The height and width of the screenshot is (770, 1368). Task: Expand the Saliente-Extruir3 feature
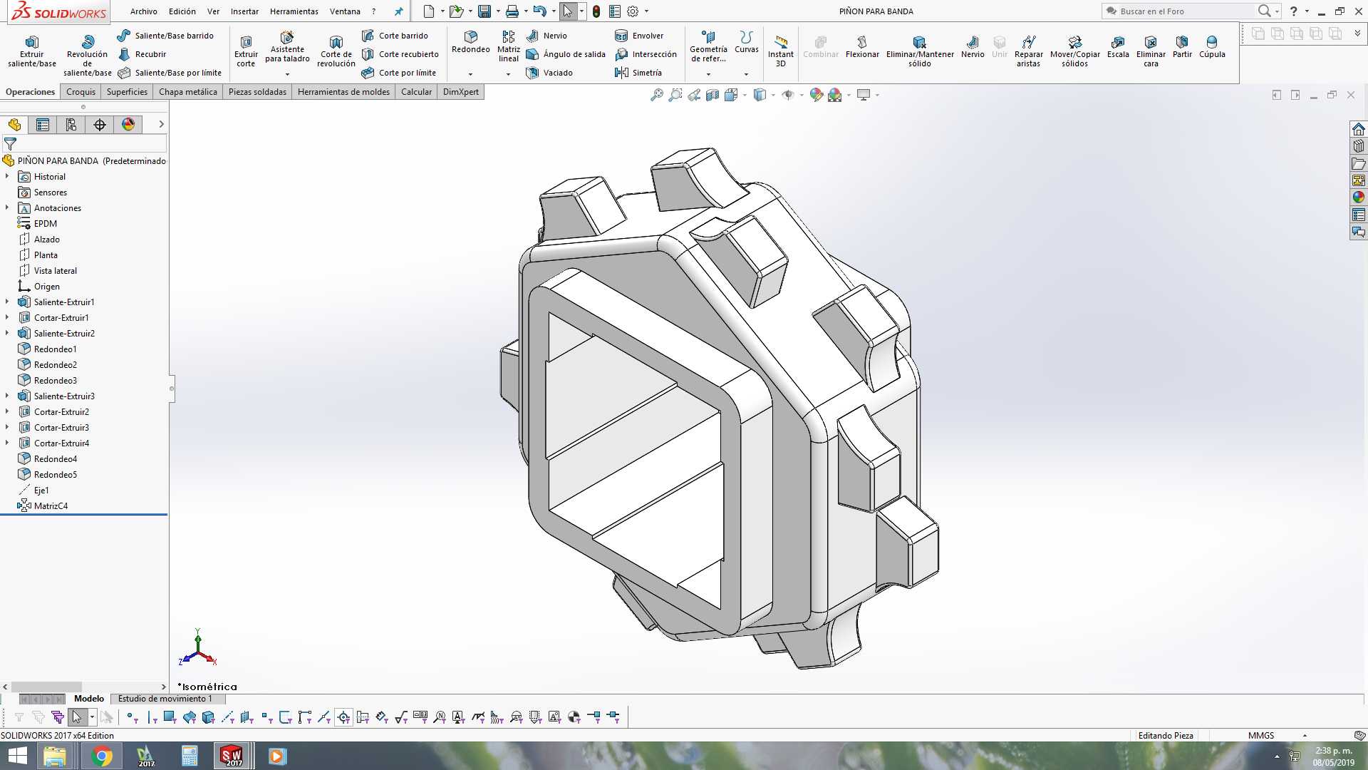click(7, 396)
